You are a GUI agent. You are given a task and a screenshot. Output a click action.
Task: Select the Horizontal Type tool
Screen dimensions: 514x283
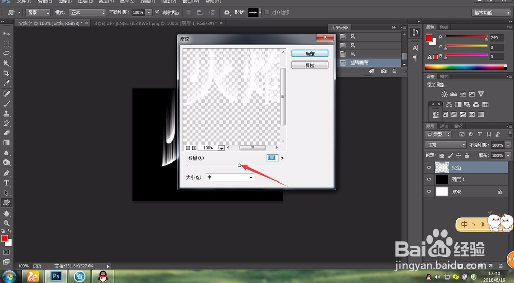click(x=6, y=183)
